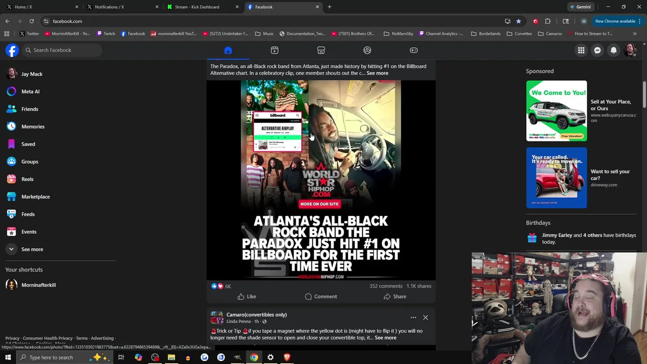The height and width of the screenshot is (364, 647).
Task: Open Chrome extensions puzzle icon
Action: 548,21
